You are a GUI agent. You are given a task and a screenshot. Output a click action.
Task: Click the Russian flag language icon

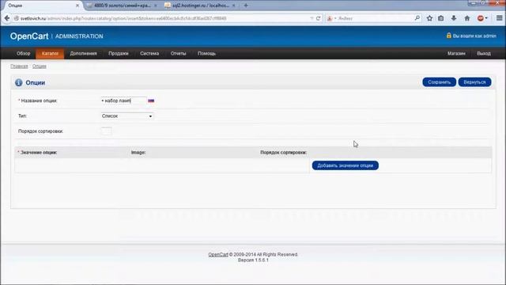click(x=151, y=101)
